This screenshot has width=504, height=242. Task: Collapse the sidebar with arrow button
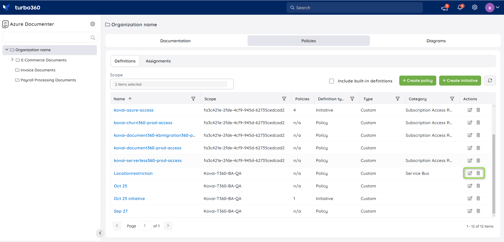pyautogui.click(x=100, y=233)
